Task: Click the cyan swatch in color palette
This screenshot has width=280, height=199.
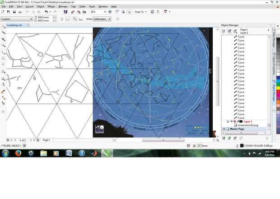Action: pos(278,81)
